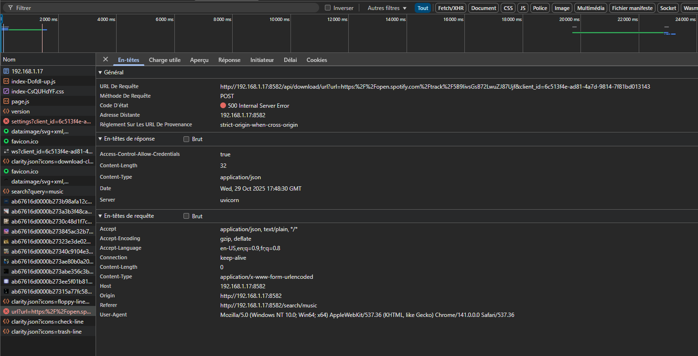698x356 pixels.
Task: Switch to the Réponse tab
Action: pyautogui.click(x=229, y=60)
